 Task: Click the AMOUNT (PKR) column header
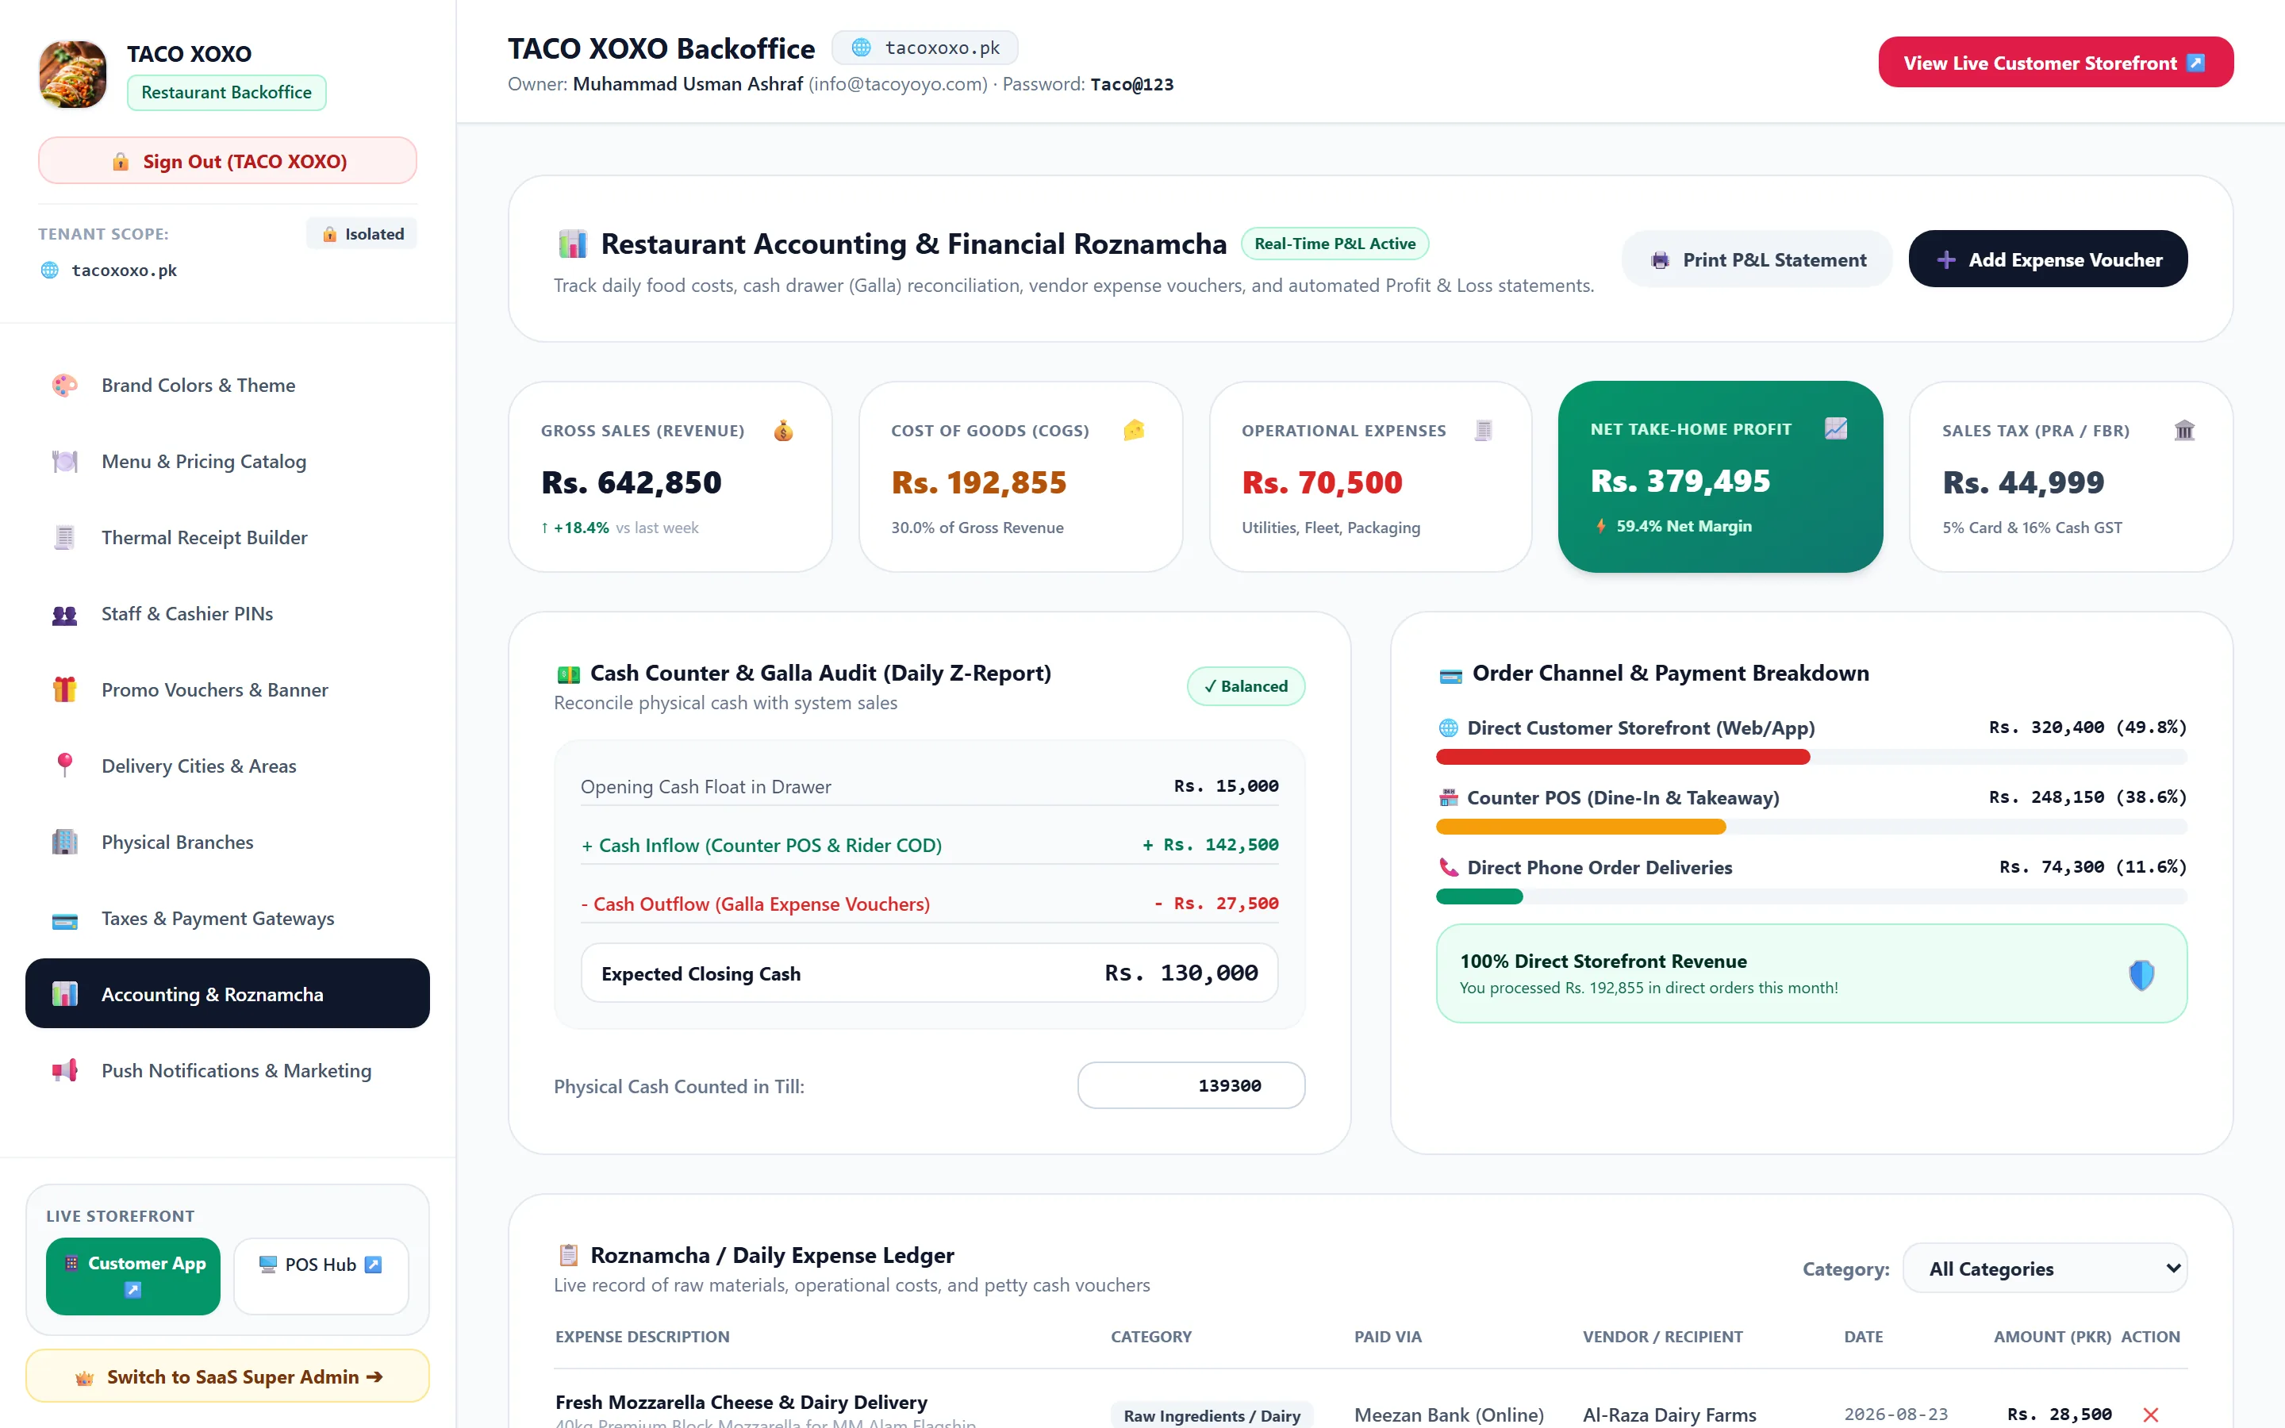coord(2052,1337)
